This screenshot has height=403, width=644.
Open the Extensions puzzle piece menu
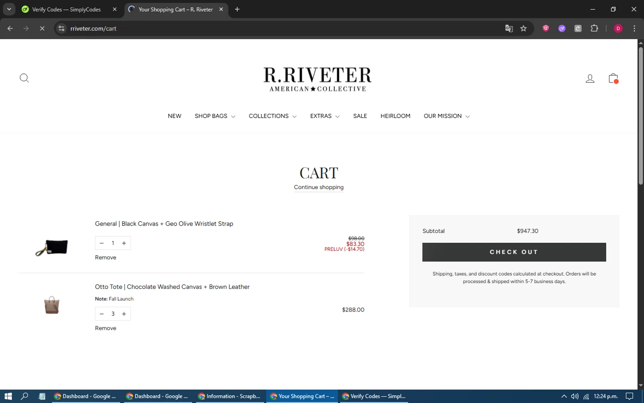(x=594, y=28)
